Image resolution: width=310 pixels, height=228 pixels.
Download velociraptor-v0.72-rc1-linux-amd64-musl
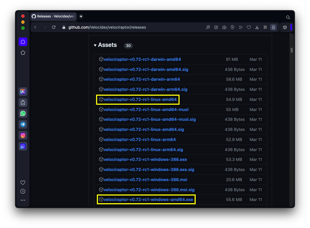click(146, 109)
